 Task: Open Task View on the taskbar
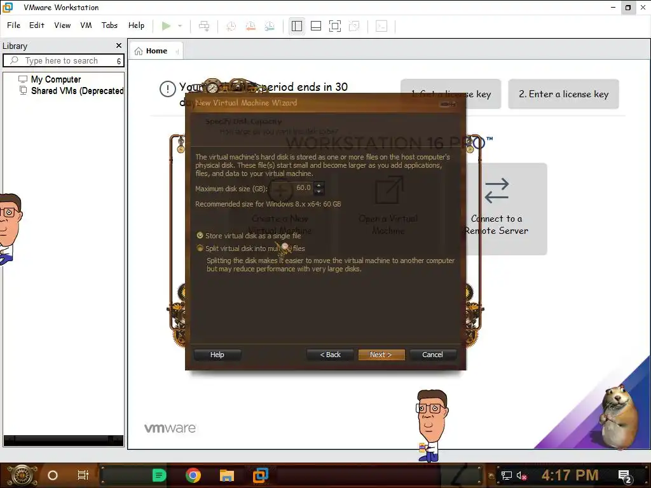tap(83, 475)
